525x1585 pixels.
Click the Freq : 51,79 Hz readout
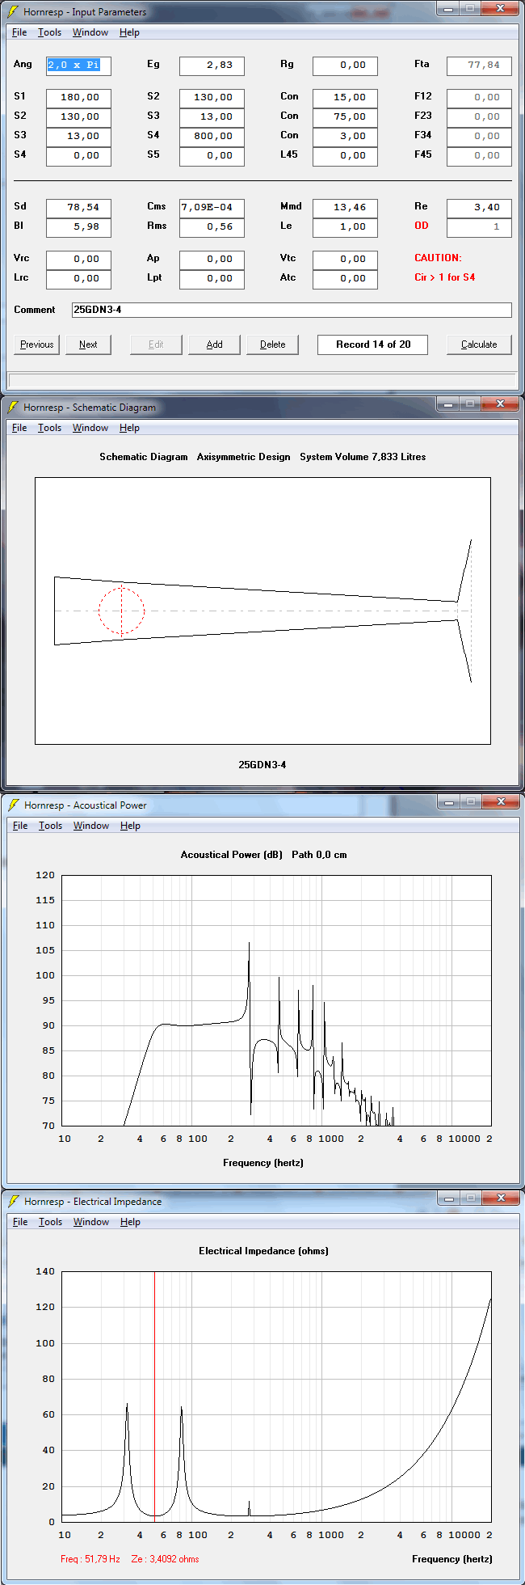(90, 1558)
